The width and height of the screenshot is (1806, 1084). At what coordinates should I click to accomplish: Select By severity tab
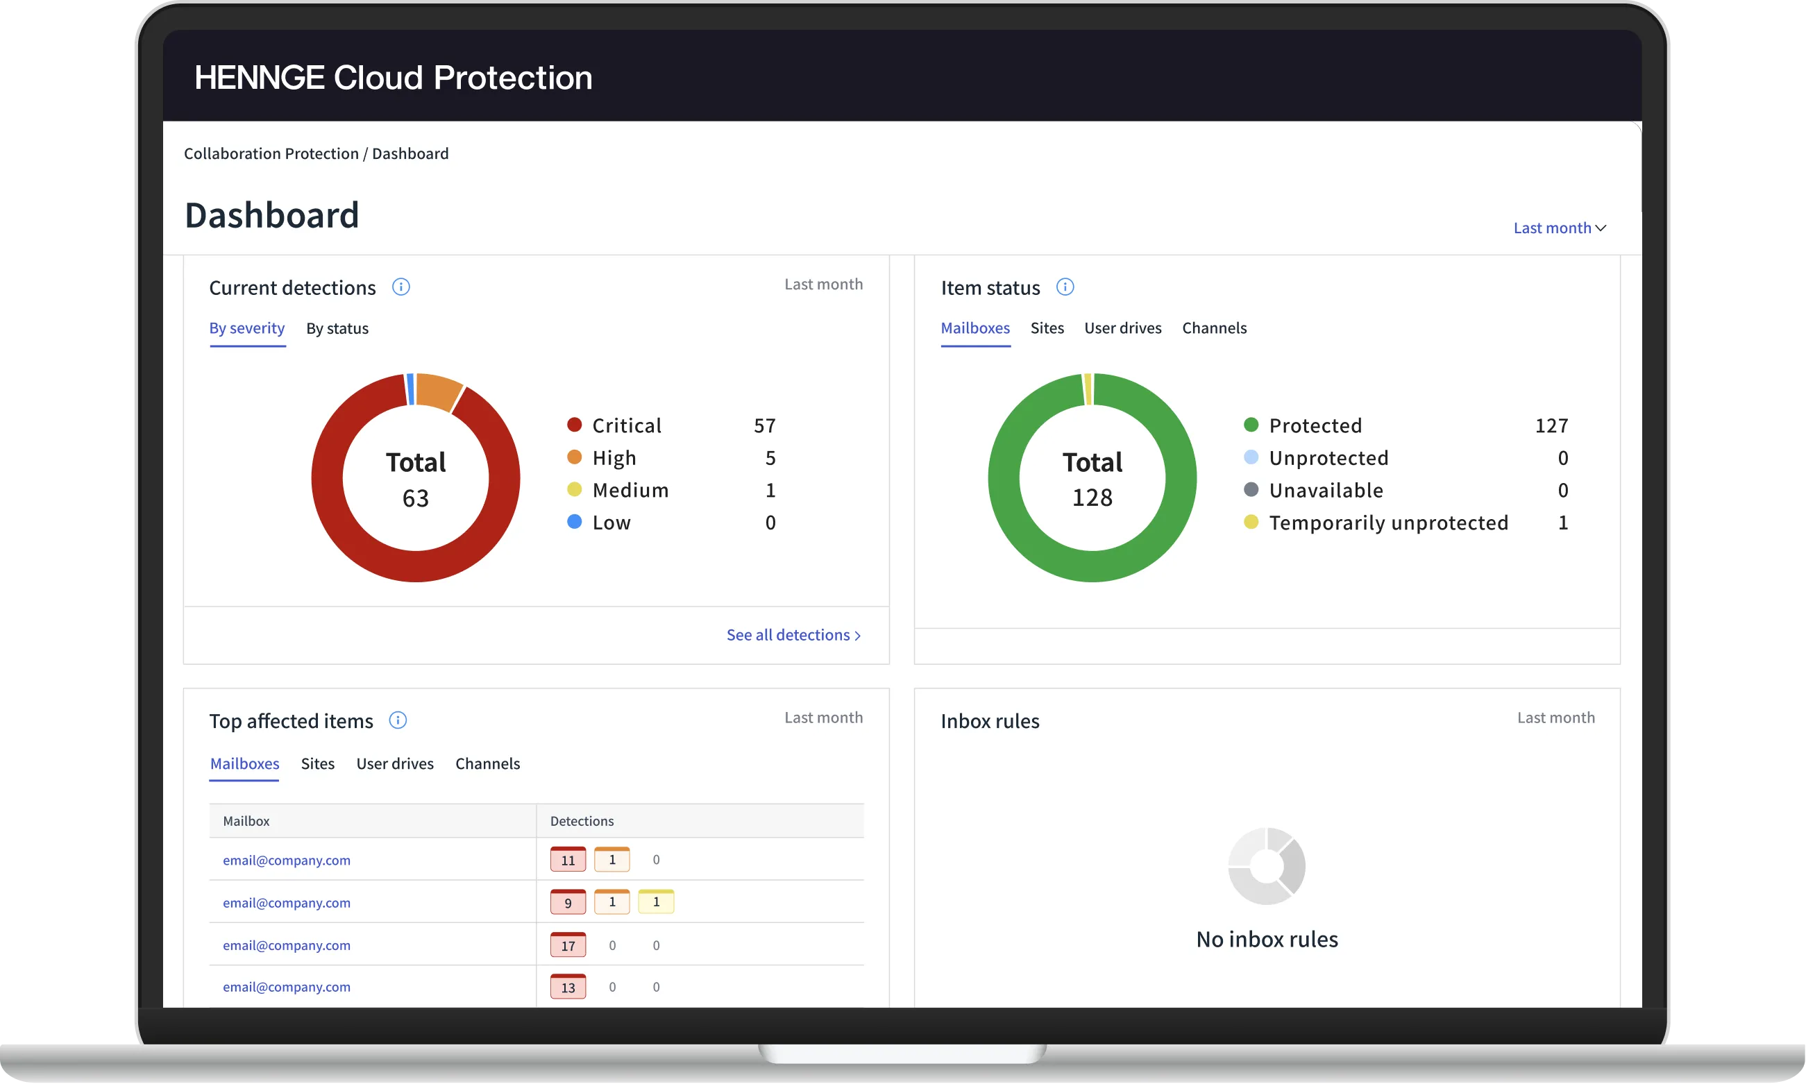pyautogui.click(x=247, y=329)
